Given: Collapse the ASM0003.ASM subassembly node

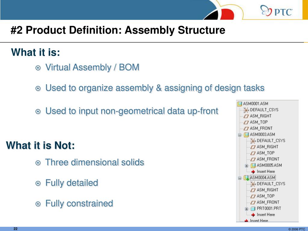Looking at the screenshot, I should coord(240,135).
